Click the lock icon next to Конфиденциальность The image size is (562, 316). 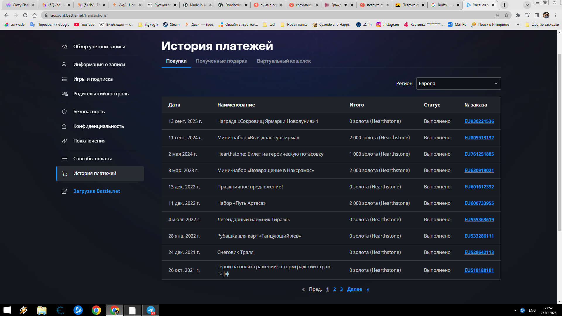64,126
